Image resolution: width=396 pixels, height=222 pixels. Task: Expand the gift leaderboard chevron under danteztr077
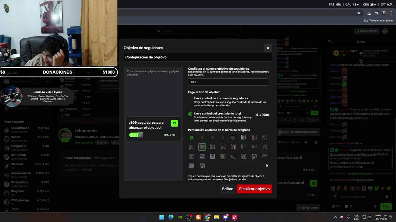click(x=361, y=62)
